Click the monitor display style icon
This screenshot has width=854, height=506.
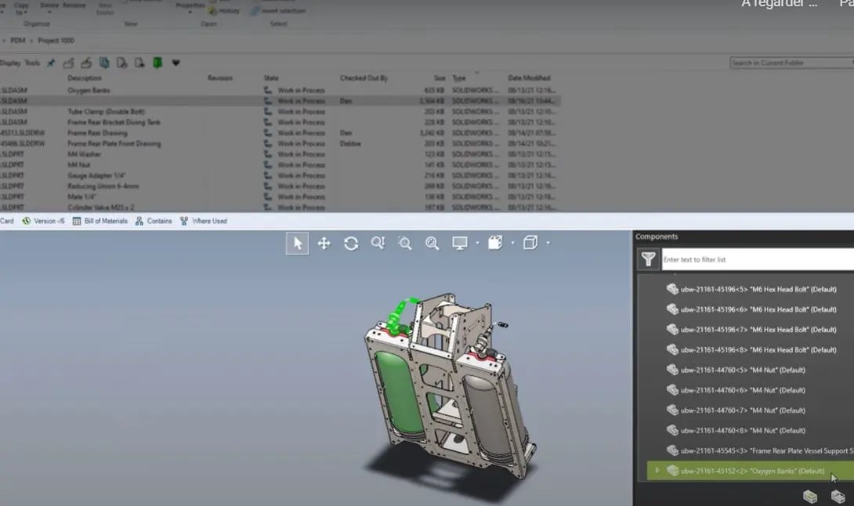click(x=460, y=244)
